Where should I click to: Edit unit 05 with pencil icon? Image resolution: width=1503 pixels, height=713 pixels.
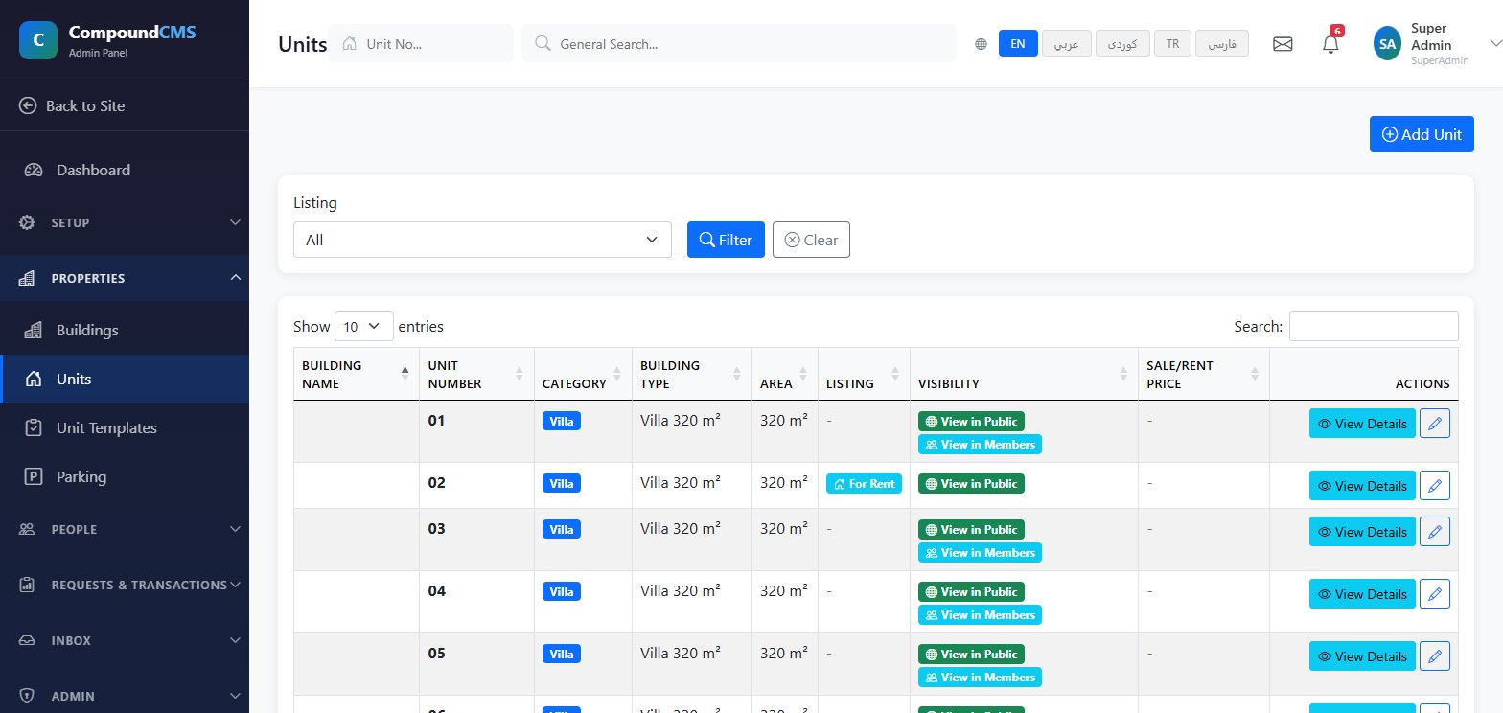(1435, 655)
